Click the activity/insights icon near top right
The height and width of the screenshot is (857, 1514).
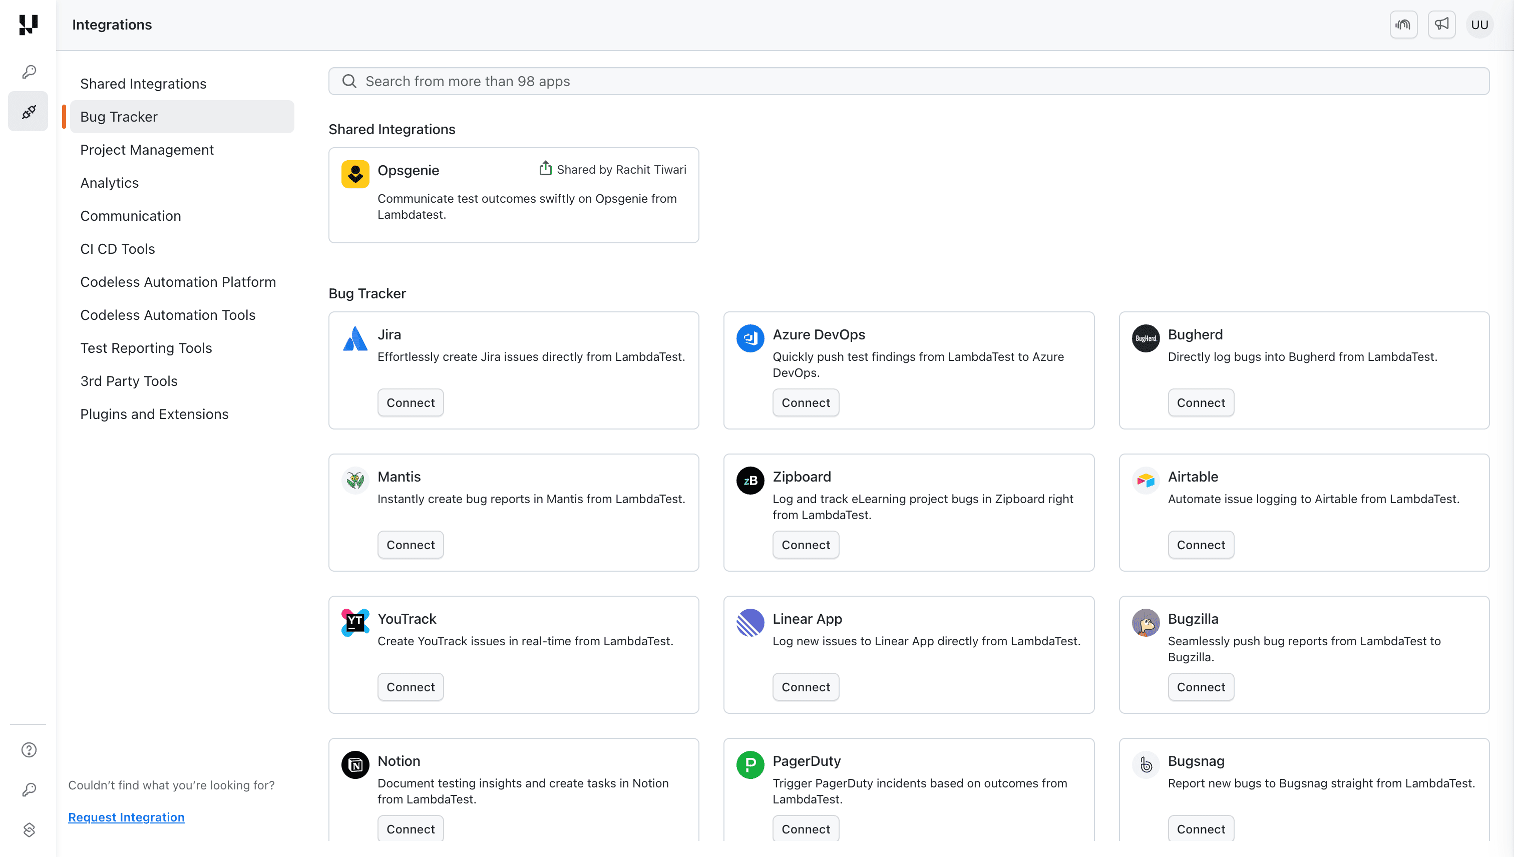pos(1404,24)
